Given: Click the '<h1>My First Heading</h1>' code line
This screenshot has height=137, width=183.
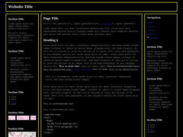Looking at the screenshot, I should [x=62, y=124].
